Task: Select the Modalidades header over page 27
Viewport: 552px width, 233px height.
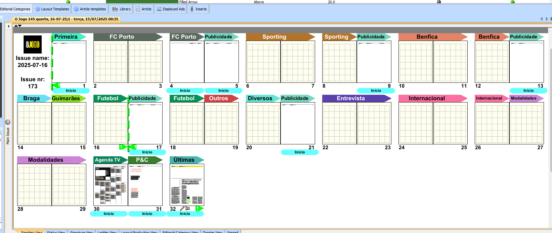Action: [526, 98]
